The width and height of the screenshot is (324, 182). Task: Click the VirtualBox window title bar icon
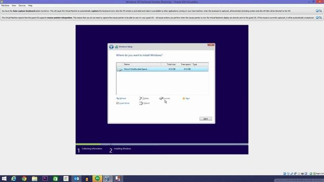point(2,2)
